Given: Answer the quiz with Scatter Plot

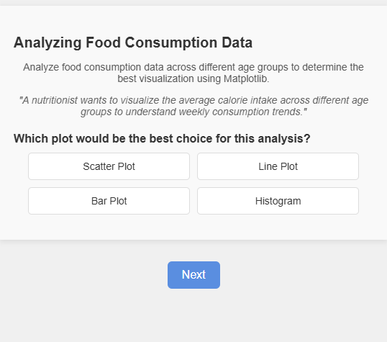Looking at the screenshot, I should click(x=109, y=166).
